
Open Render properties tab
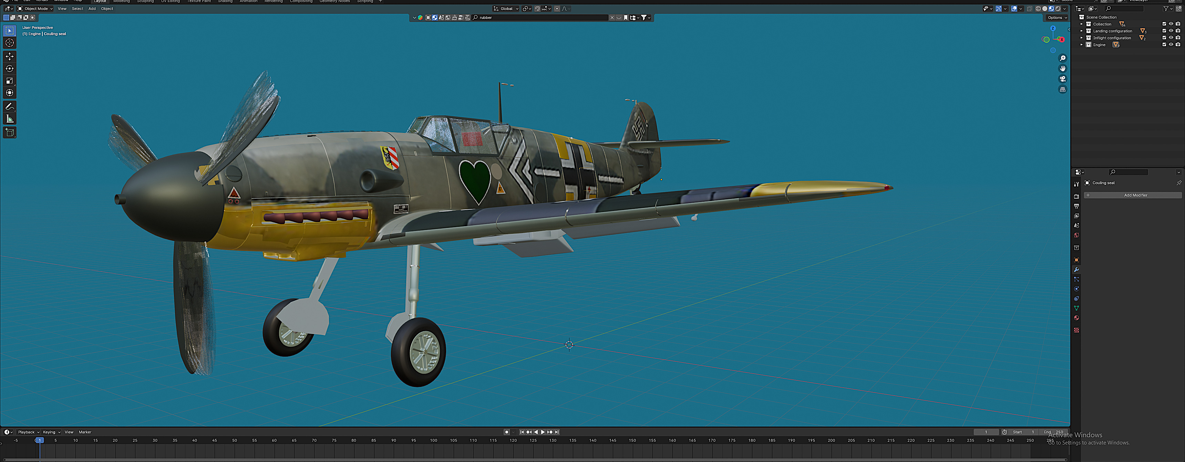click(x=1076, y=196)
